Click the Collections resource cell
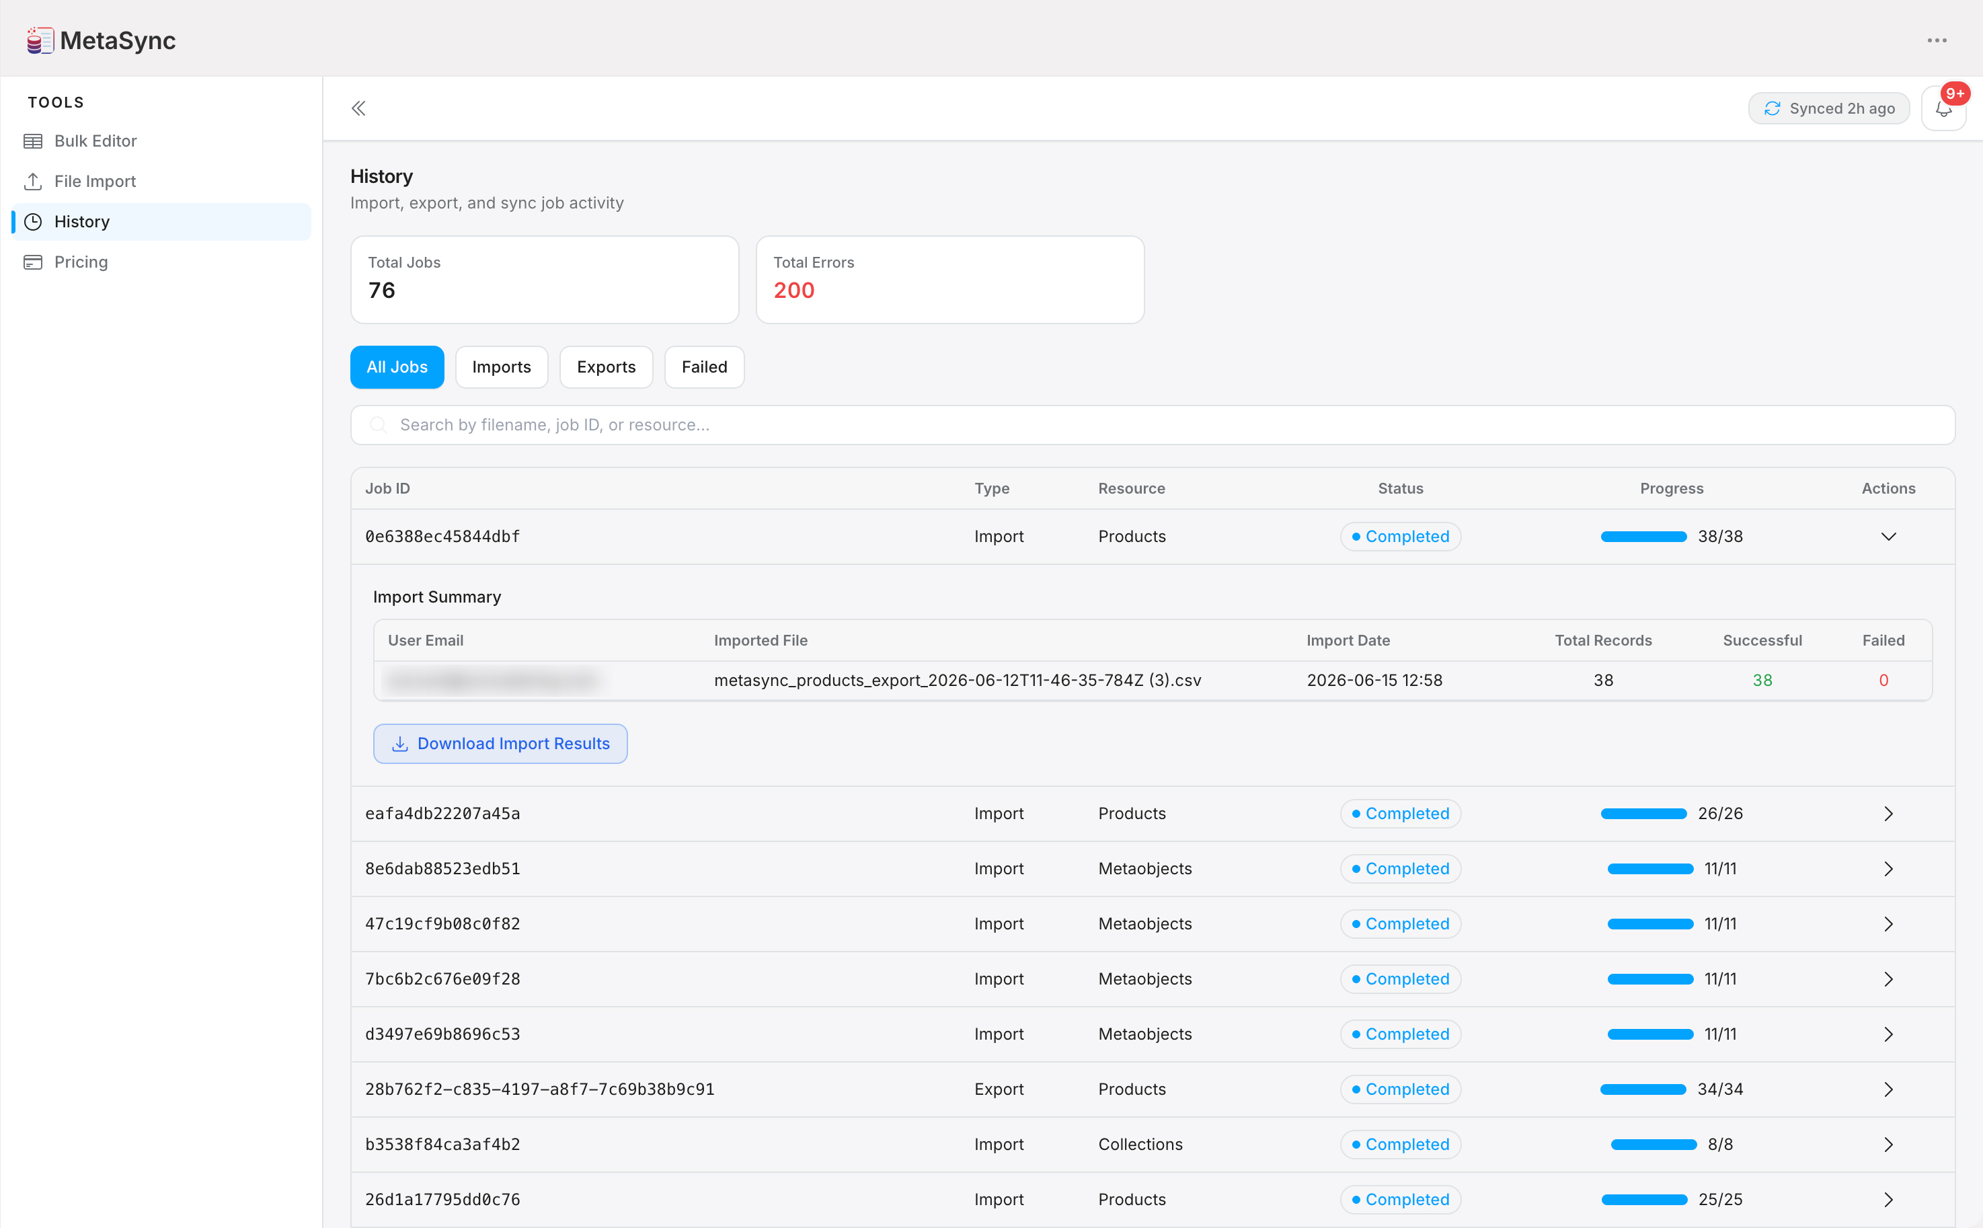This screenshot has width=1983, height=1228. point(1140,1145)
